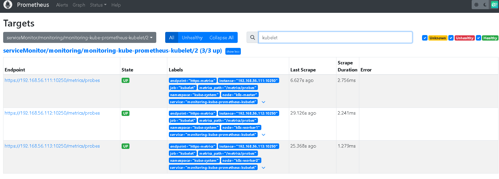The height and width of the screenshot is (179, 499).
Task: Toggle the Unhealthy targets checkbox
Action: (451, 38)
